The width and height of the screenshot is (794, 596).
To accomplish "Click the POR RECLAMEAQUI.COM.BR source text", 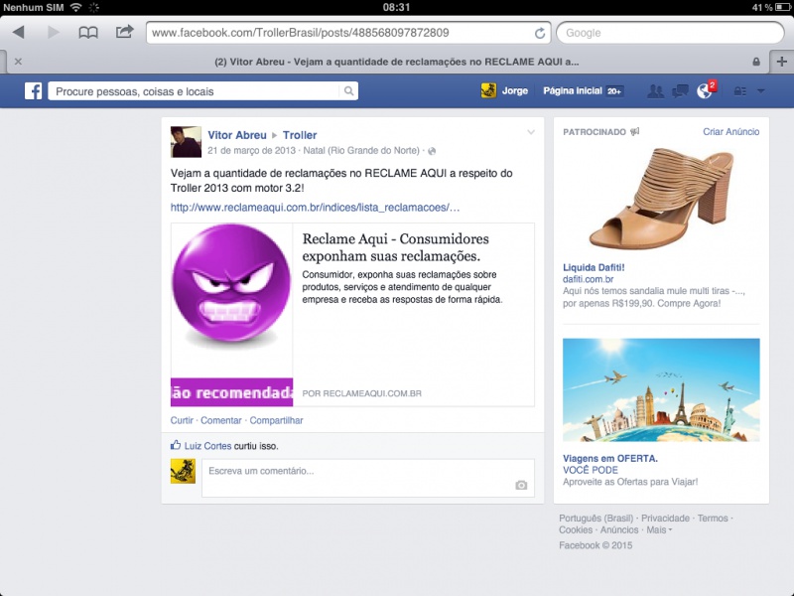I will tap(361, 393).
